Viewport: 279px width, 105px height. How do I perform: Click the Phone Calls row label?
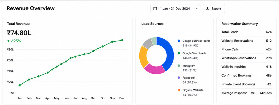(x=230, y=49)
